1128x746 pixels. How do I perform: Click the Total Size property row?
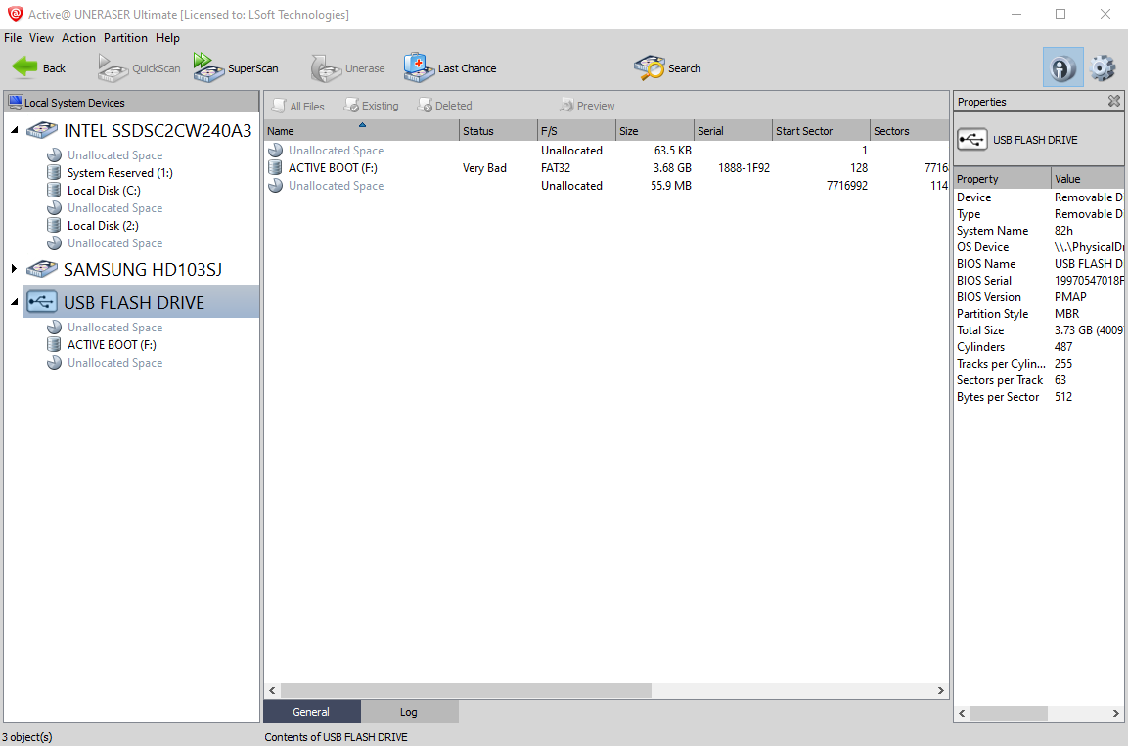tap(1039, 330)
